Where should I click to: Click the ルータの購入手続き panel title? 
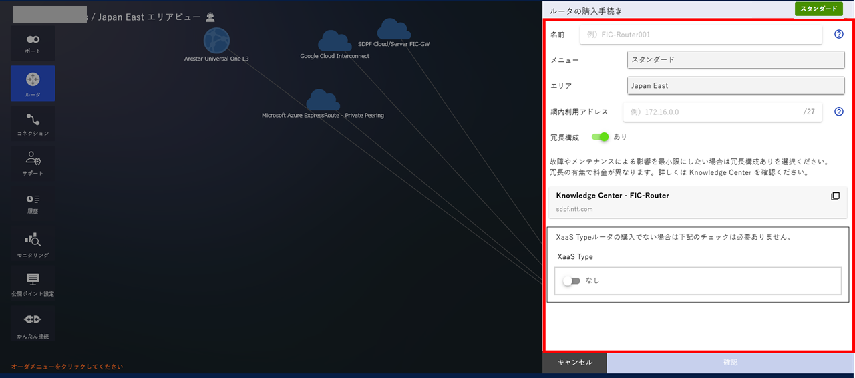[x=586, y=11]
